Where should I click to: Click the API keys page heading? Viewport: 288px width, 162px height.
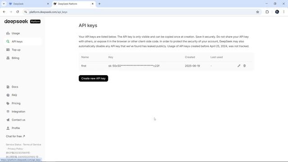88,26
